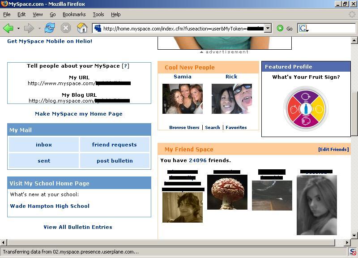Viewport: 358px width, 258px height.
Task: Click the red mushroom friend thumbnail
Action: 227,192
